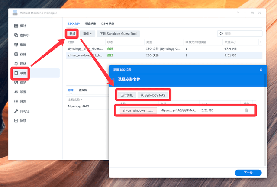277x187 pixels.
Task: Select the lower 虚拟机 tab
Action: (83, 90)
